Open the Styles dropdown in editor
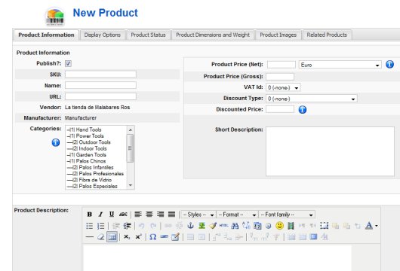 point(198,215)
